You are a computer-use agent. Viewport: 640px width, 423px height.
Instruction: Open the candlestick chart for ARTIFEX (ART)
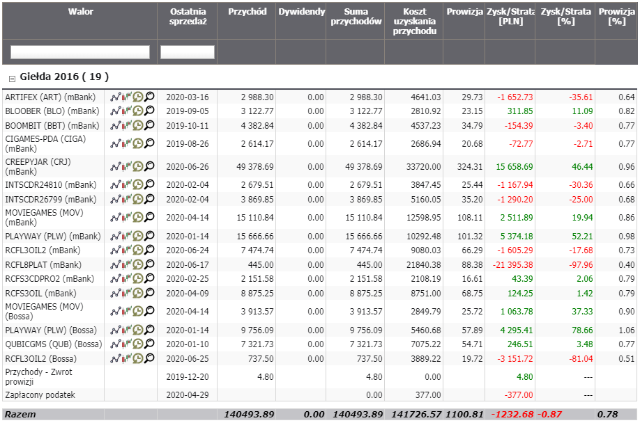coord(126,97)
